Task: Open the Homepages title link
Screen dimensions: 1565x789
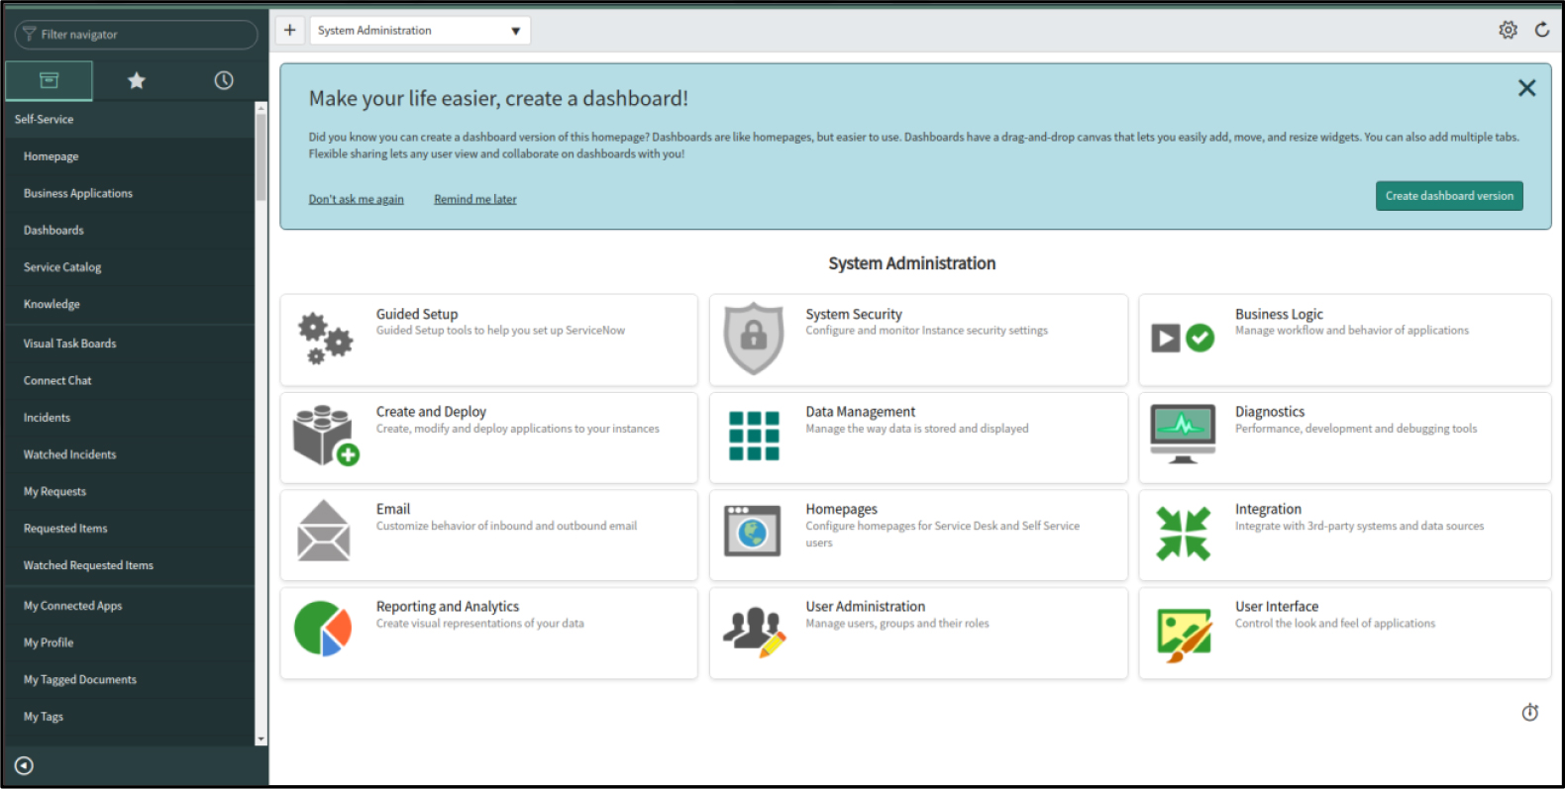Action: point(842,509)
